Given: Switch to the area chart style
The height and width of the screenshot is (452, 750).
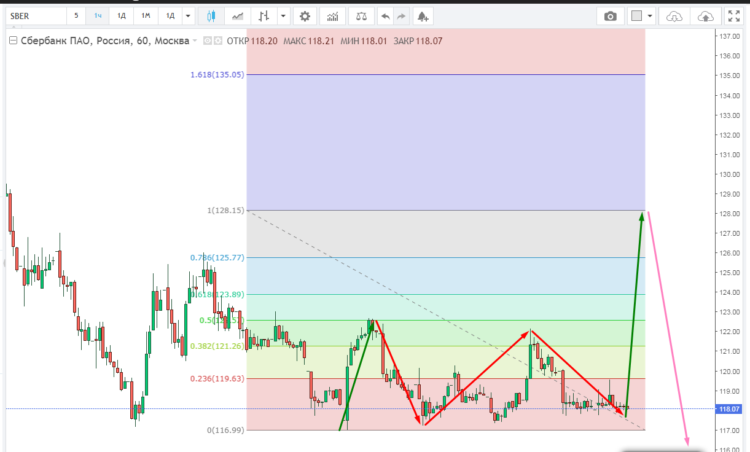Looking at the screenshot, I should click(x=237, y=16).
